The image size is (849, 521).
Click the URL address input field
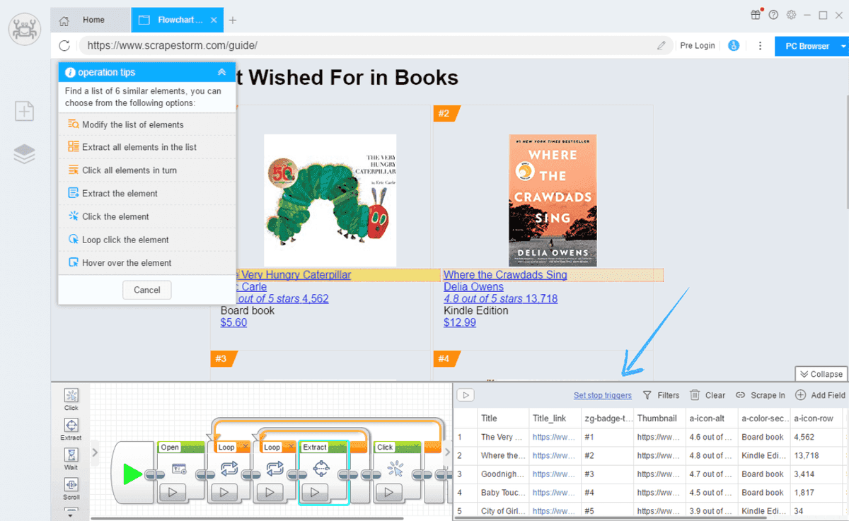[368, 46]
